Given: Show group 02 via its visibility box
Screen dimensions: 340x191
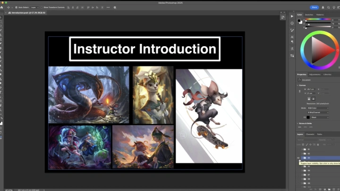Looking at the screenshot, I should pyautogui.click(x=298, y=154).
